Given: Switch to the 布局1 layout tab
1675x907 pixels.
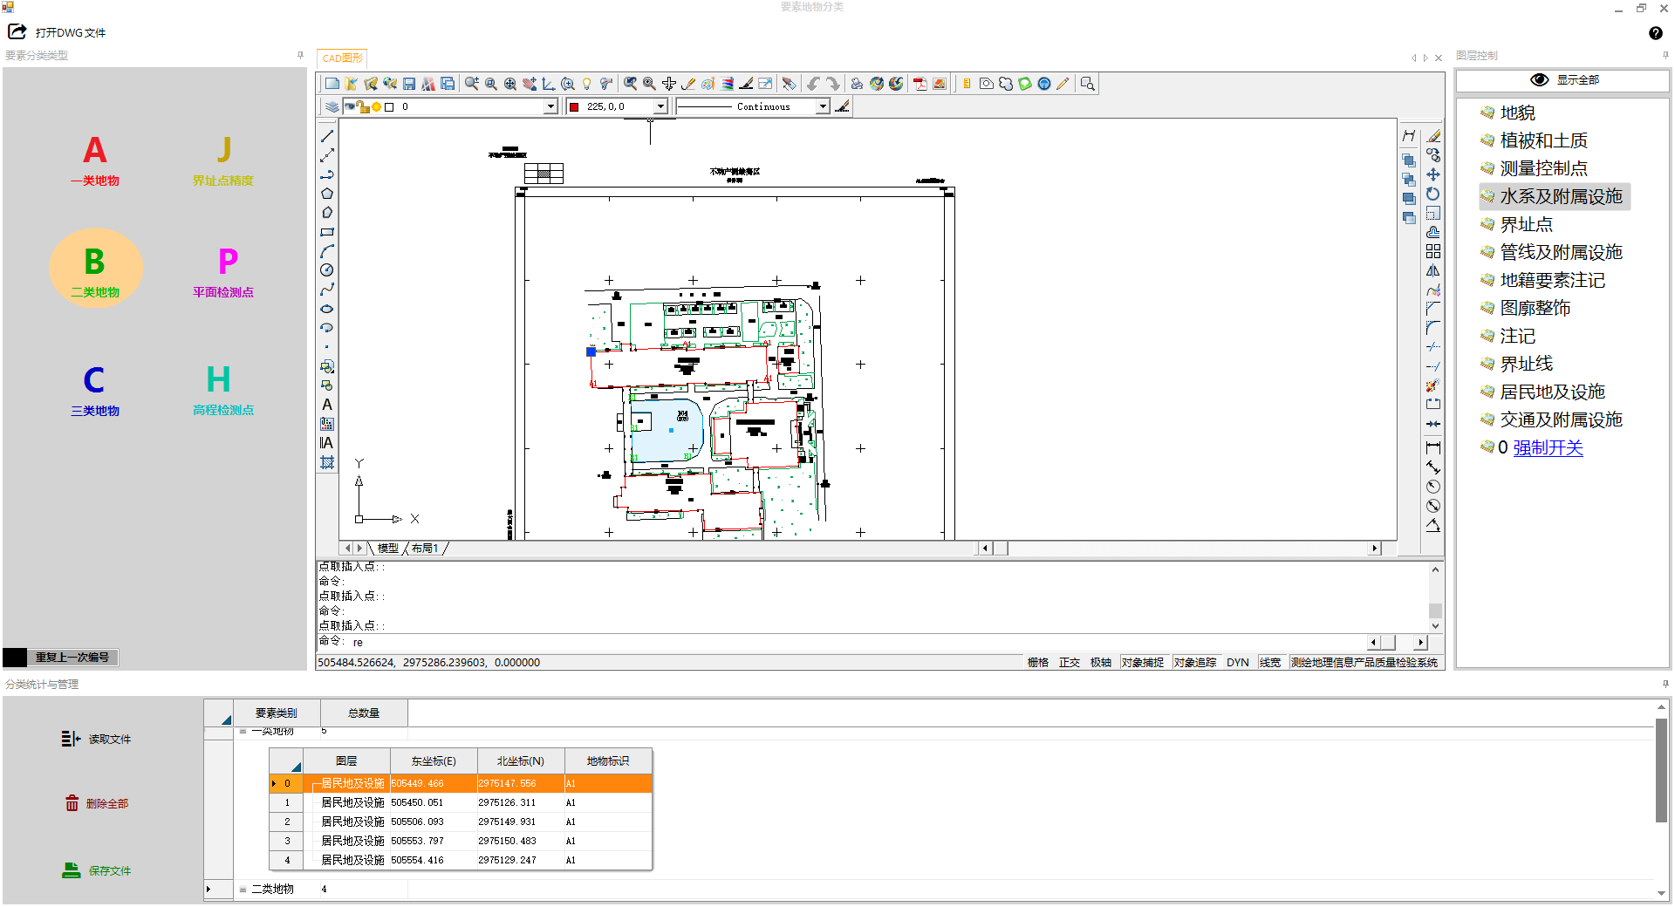Looking at the screenshot, I should click(x=426, y=549).
